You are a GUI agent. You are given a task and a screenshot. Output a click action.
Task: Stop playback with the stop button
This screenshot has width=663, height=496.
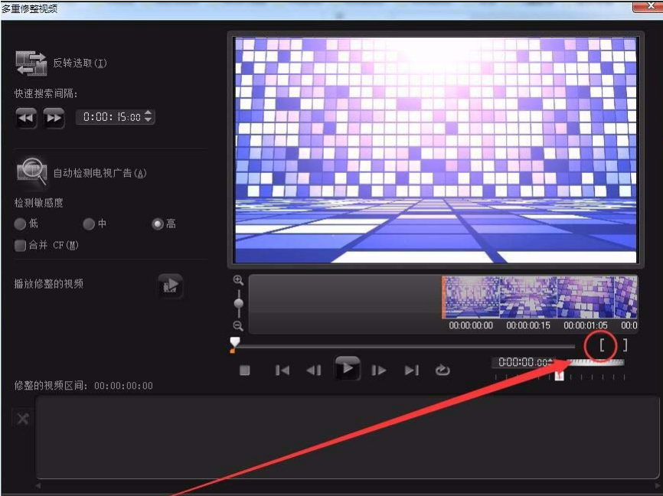(x=245, y=370)
